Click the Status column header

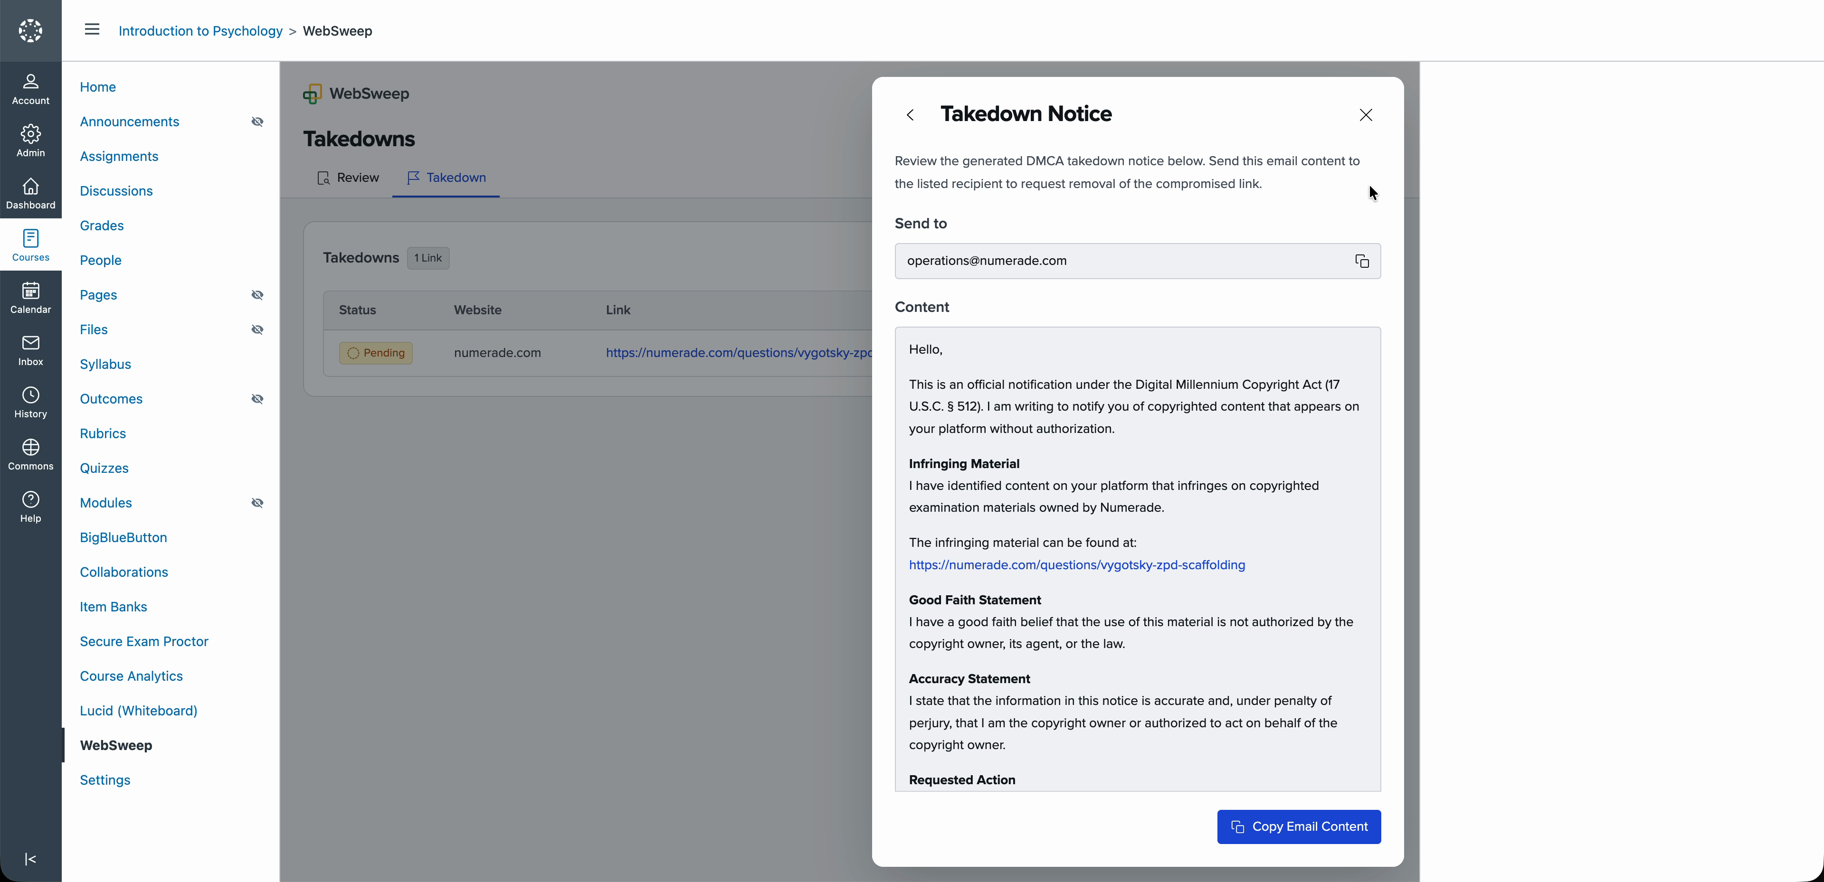pos(357,310)
